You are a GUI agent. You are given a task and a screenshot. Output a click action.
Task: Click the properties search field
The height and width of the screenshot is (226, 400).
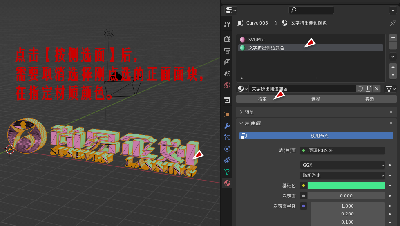pyautogui.click(x=311, y=10)
